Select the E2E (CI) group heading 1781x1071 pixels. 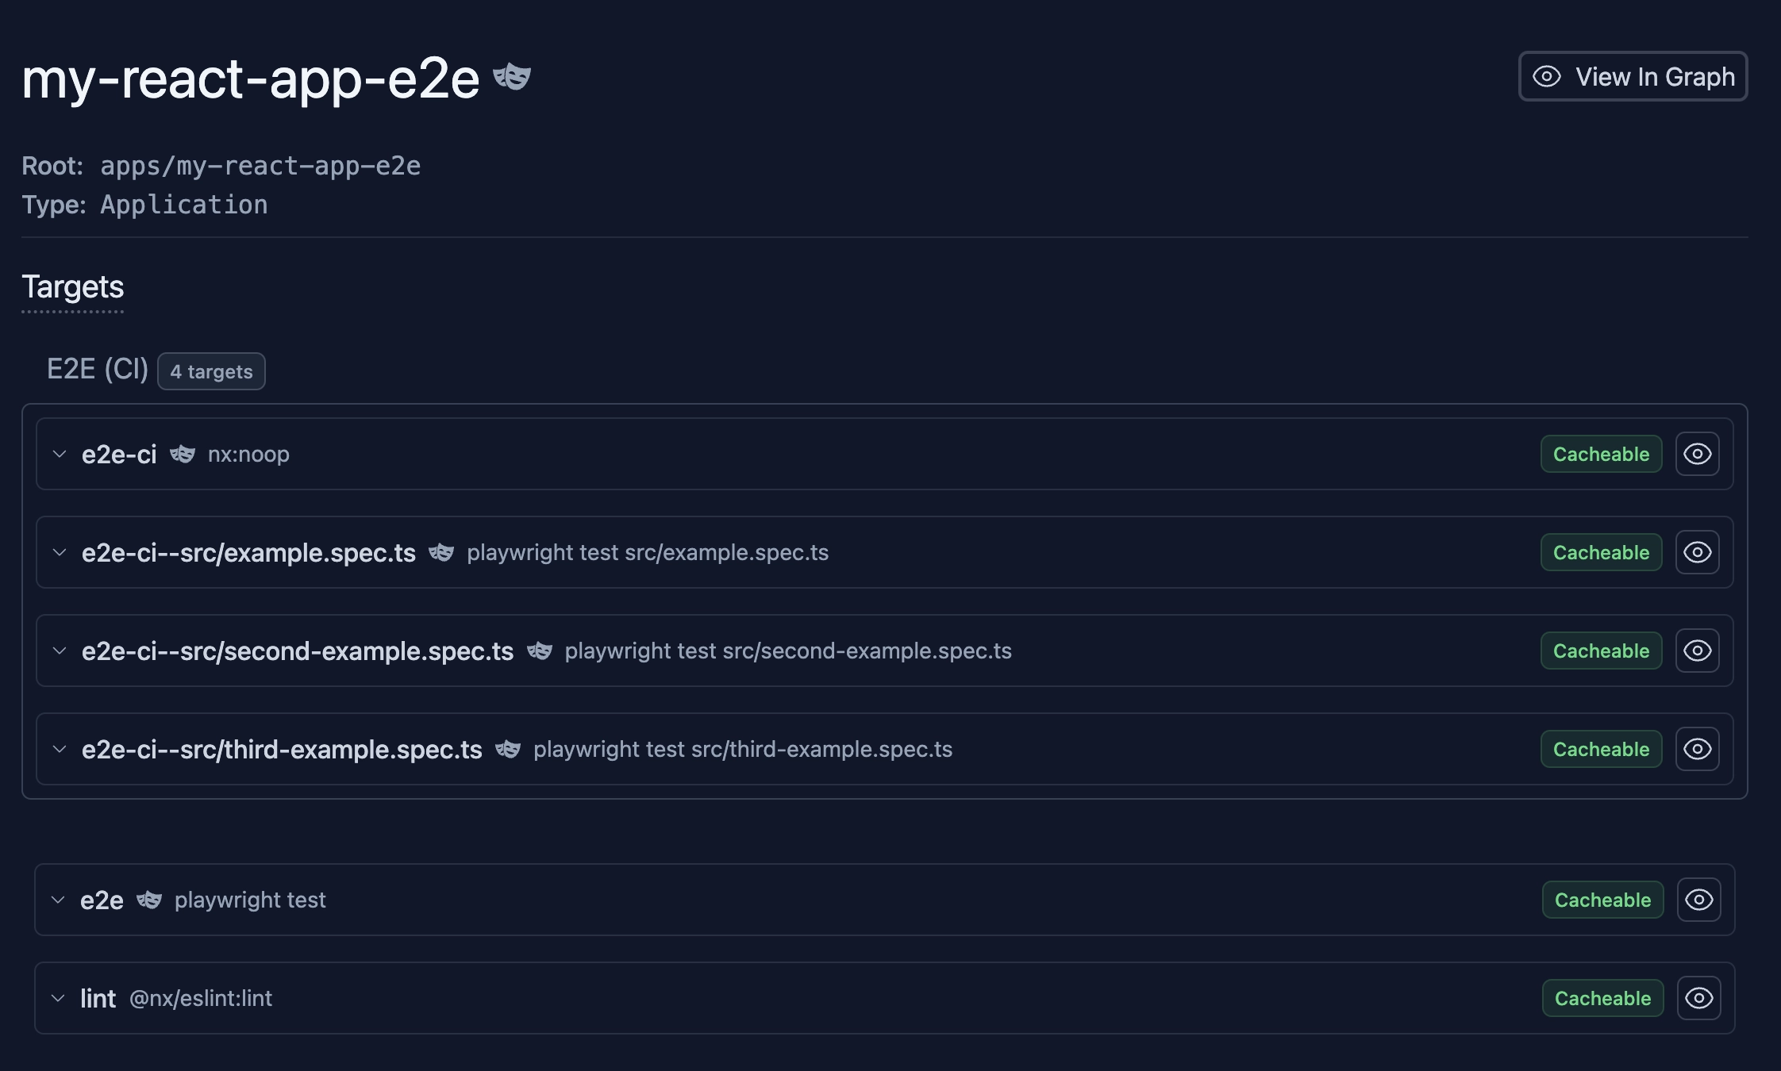(98, 370)
